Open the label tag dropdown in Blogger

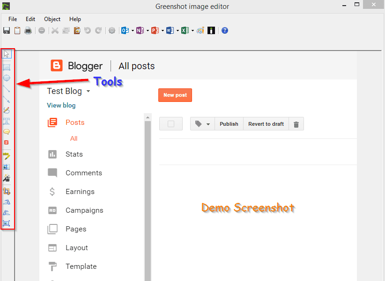click(202, 124)
